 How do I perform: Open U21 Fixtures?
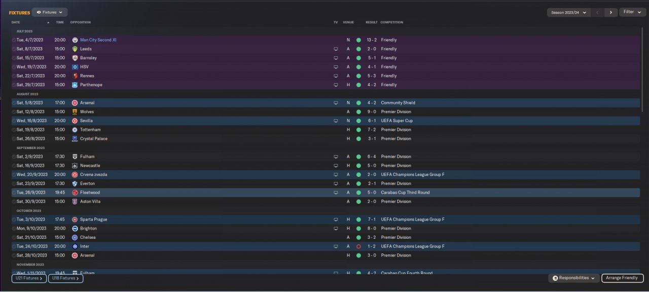click(29, 278)
